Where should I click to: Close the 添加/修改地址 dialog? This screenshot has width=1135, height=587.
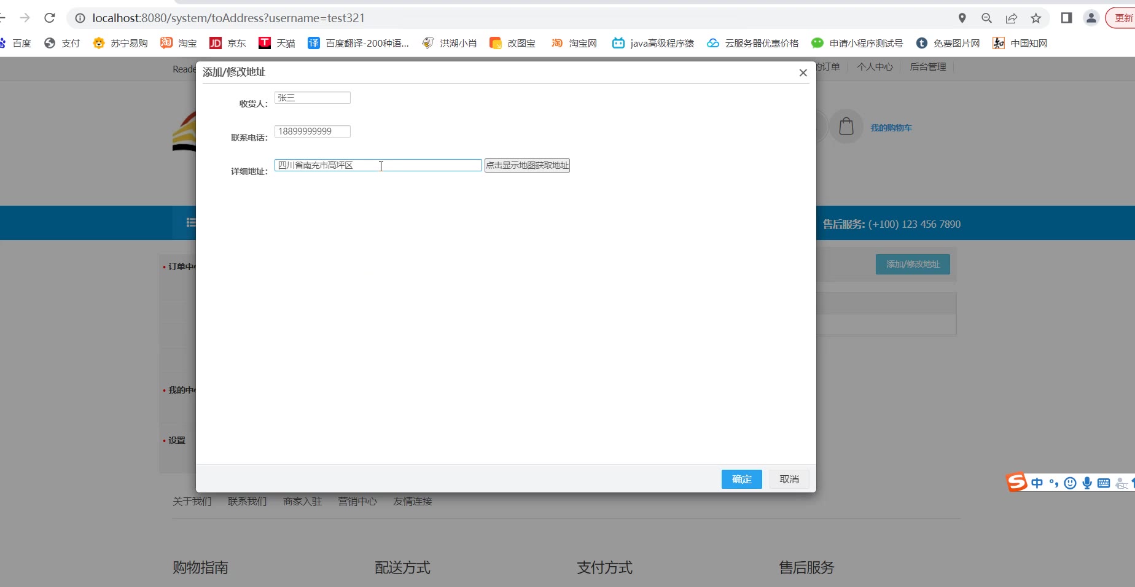pyautogui.click(x=803, y=72)
